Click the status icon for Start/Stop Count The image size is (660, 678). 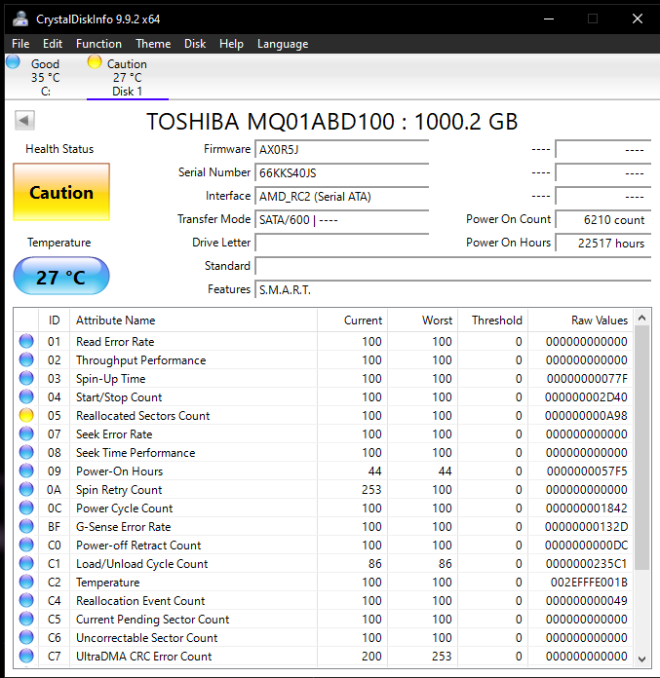pos(26,396)
